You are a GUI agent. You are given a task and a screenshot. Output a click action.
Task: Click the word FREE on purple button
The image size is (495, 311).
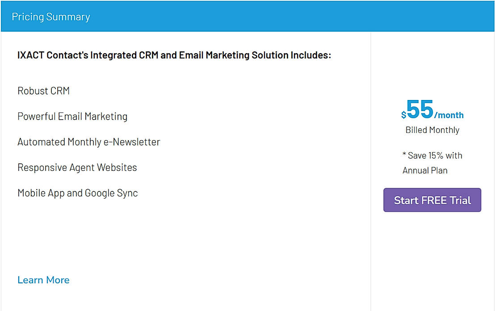click(433, 200)
